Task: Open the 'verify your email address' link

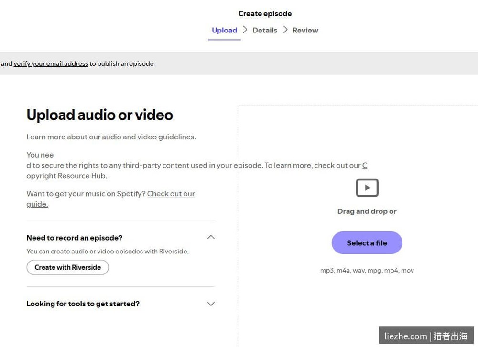Action: point(51,63)
